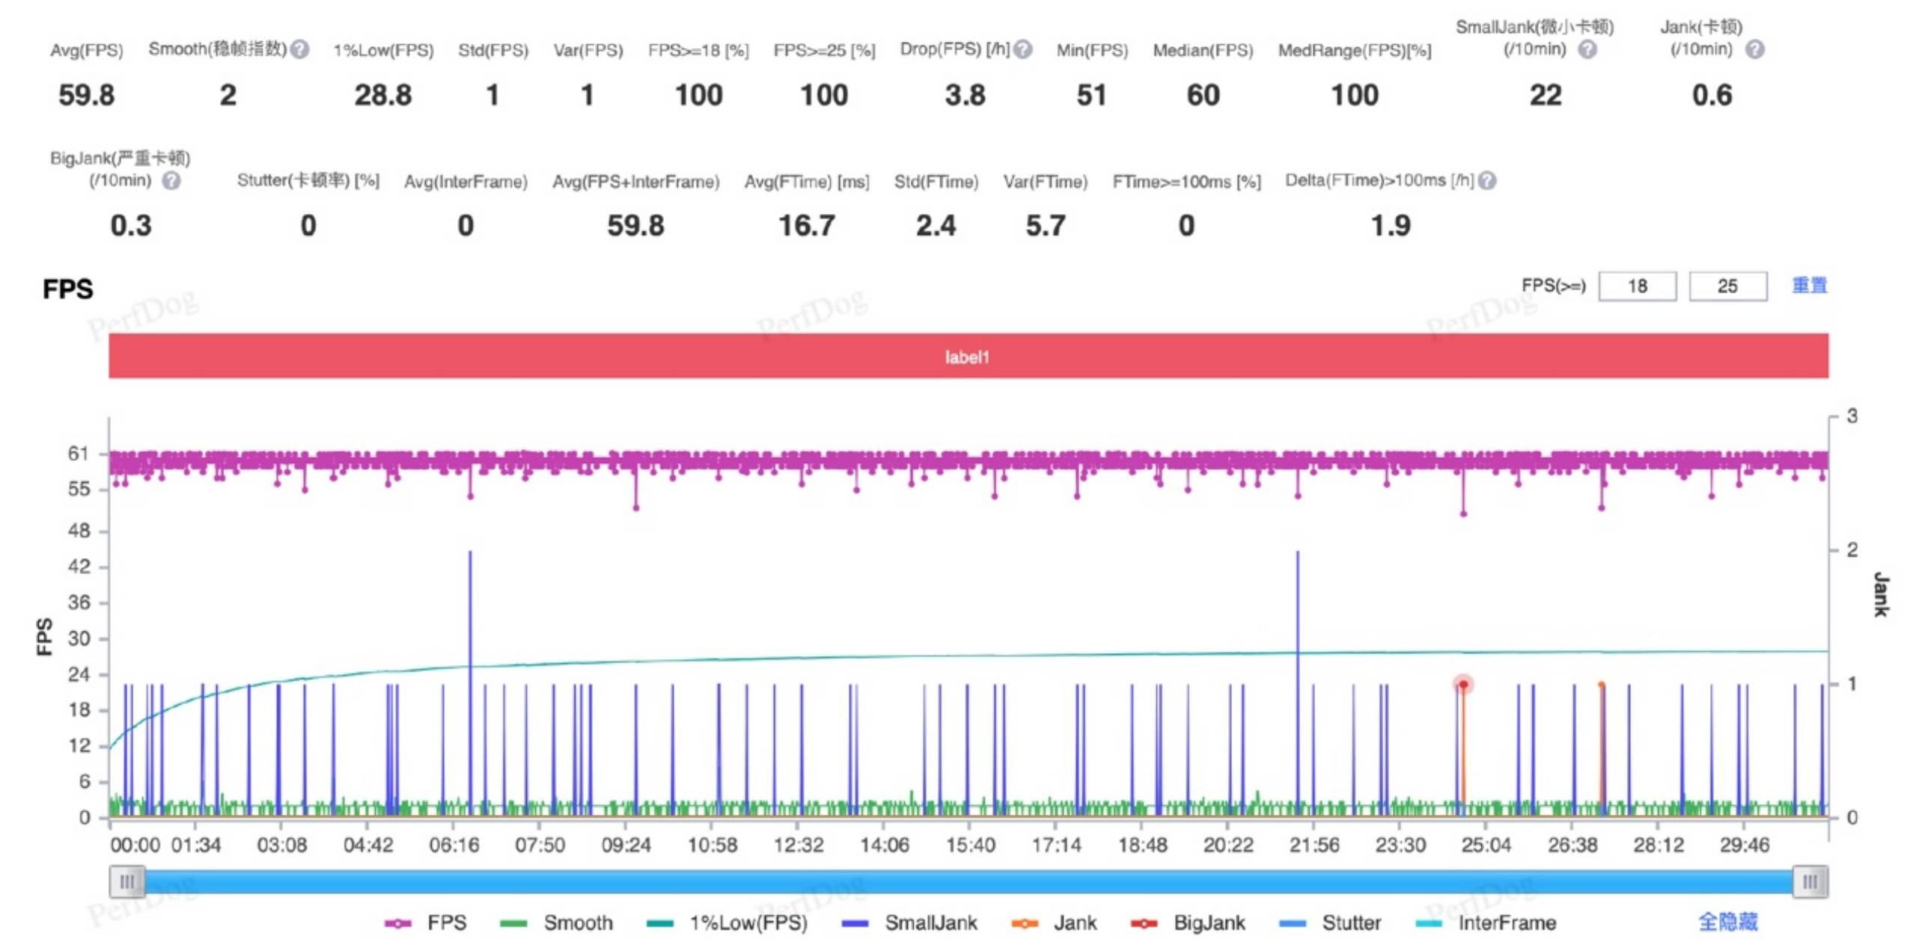Open help icon beside Drop(FPS) [/h]

click(1022, 49)
